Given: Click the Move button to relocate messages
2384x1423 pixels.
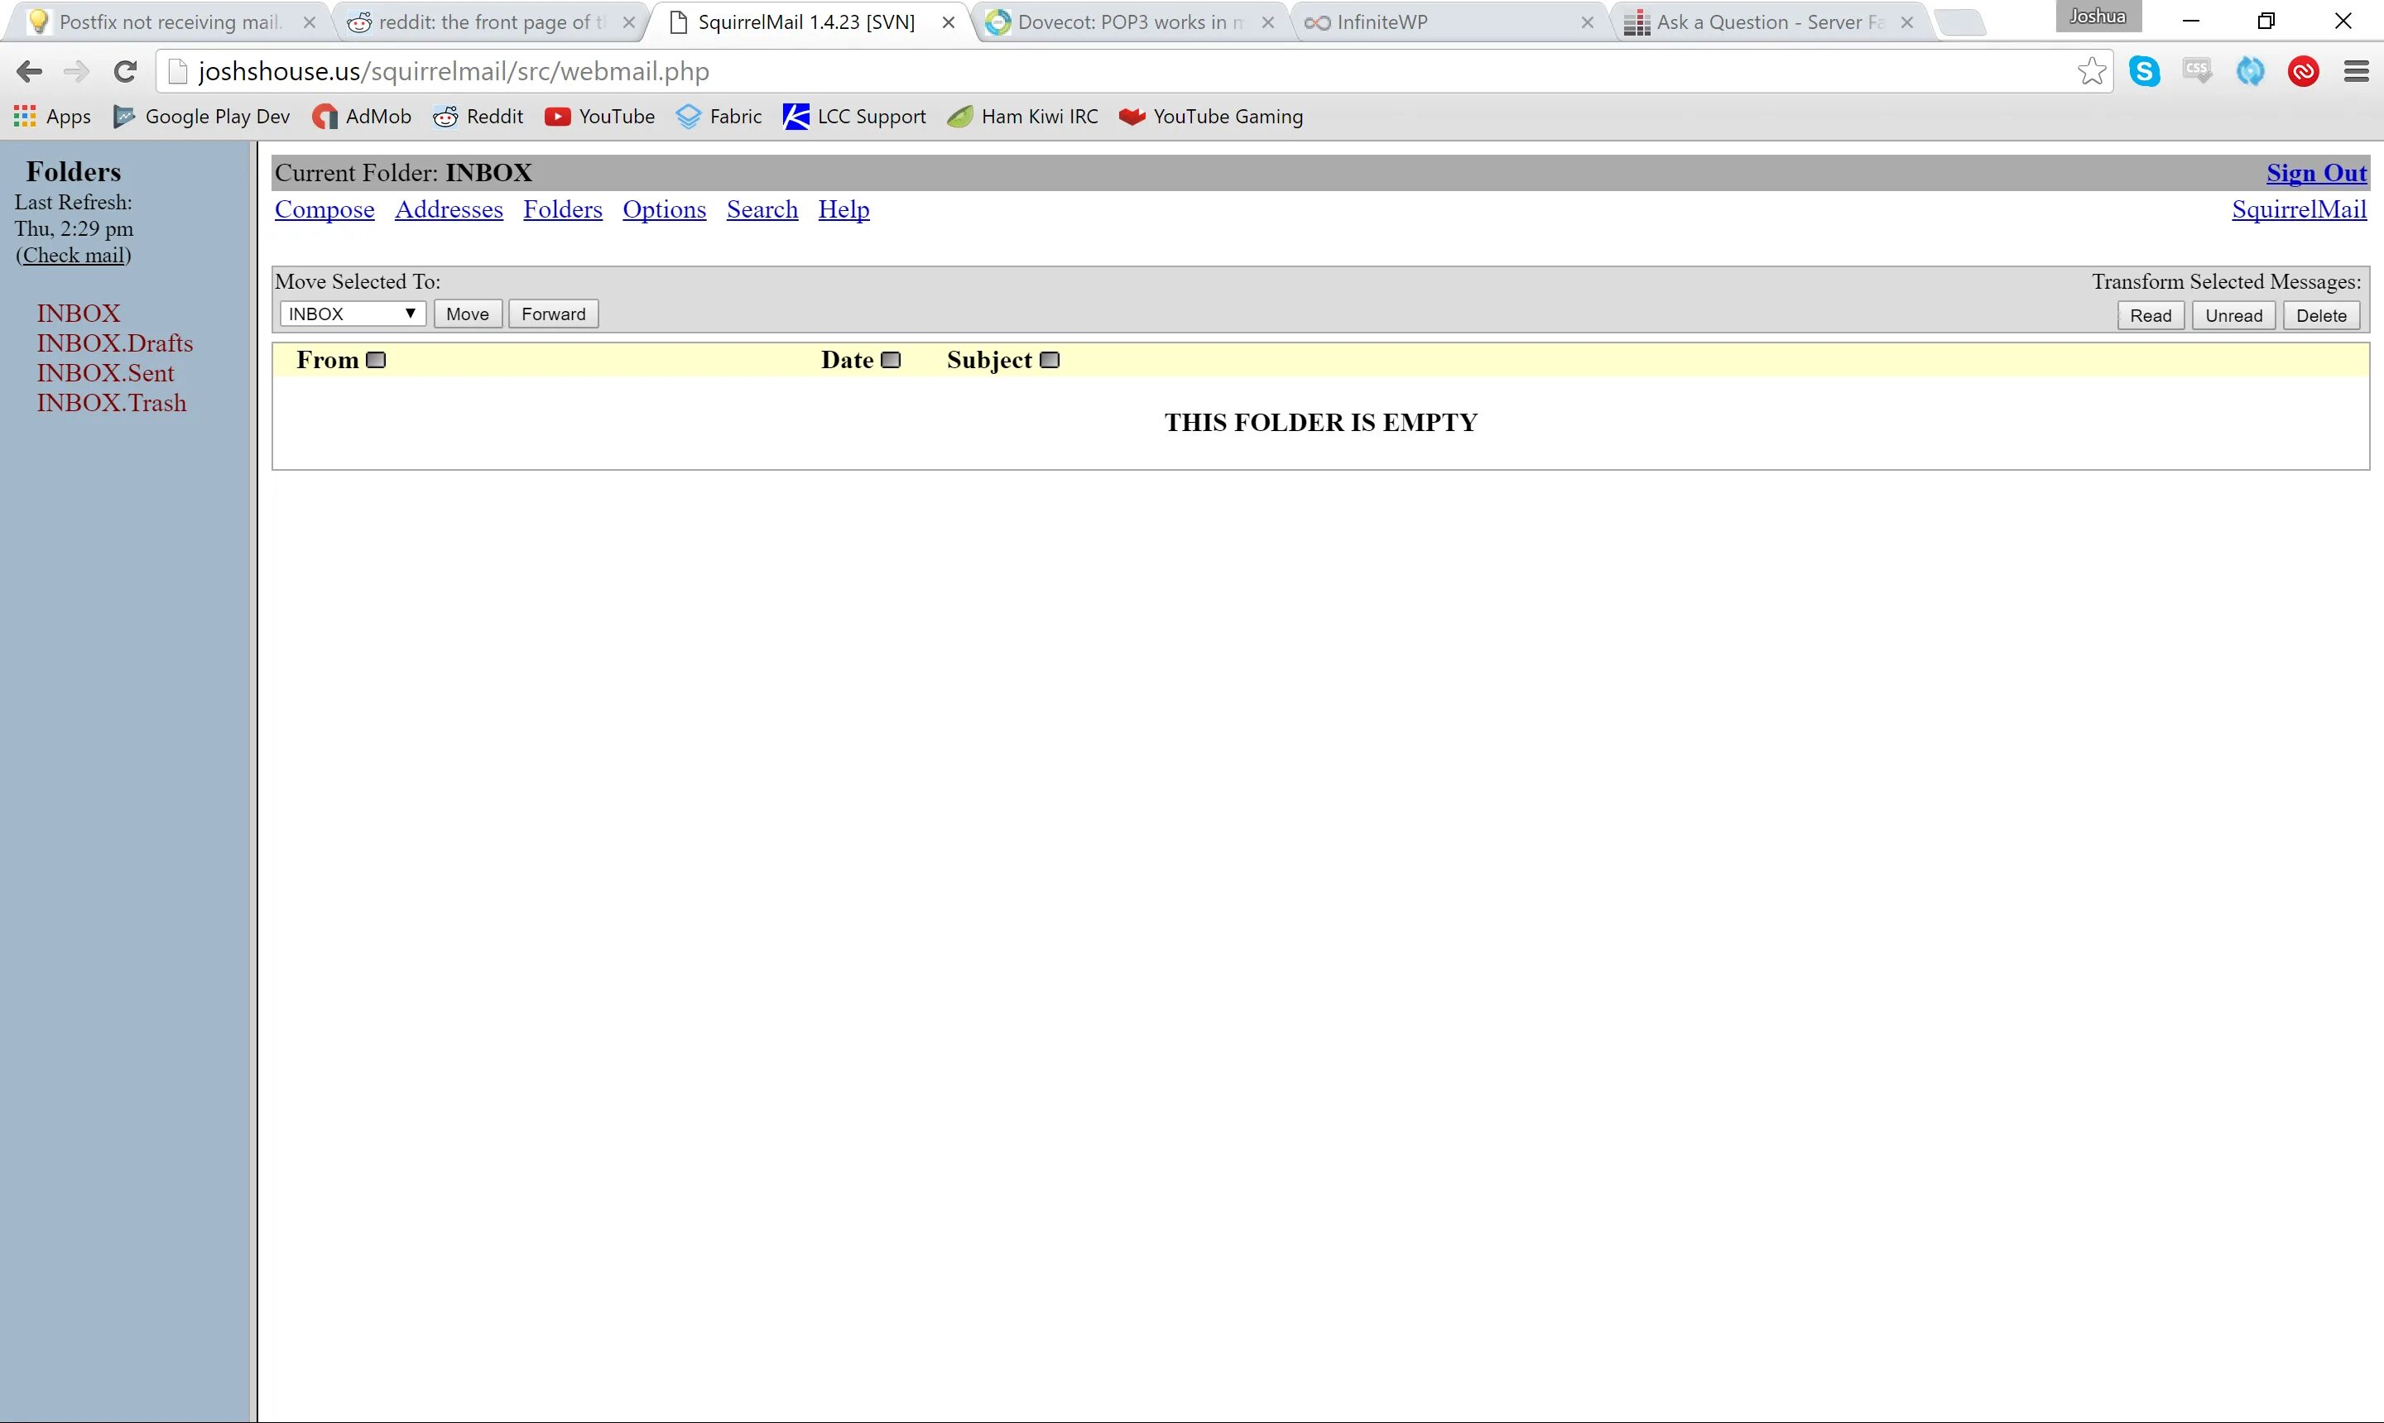Looking at the screenshot, I should [x=466, y=314].
